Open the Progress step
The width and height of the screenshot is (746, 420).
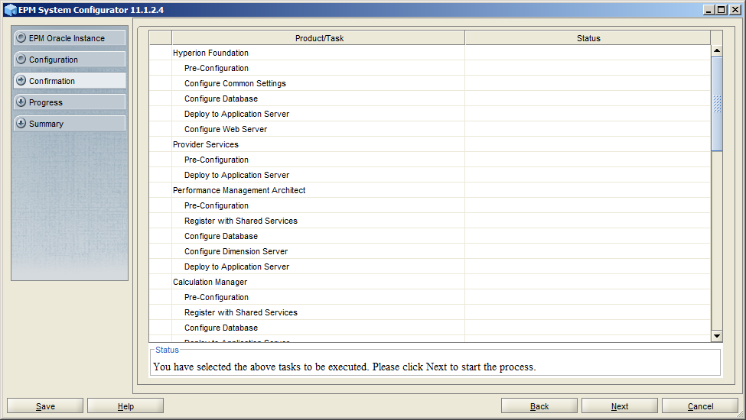coord(70,102)
